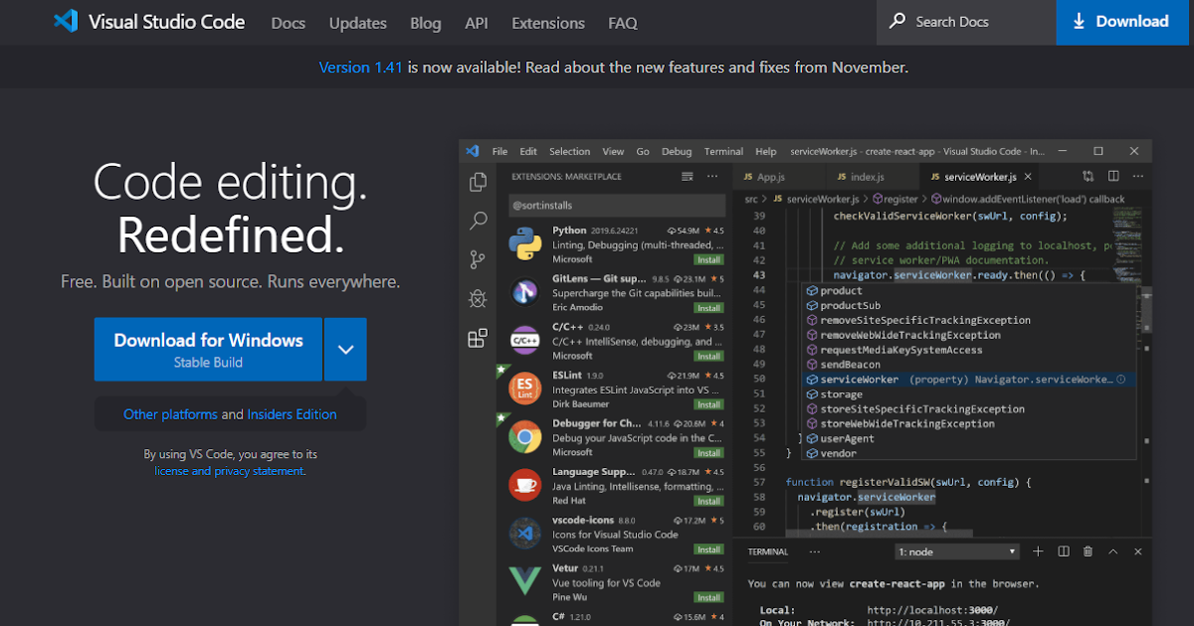Open the Other platforms link
Viewport: 1194px width, 626px height.
[170, 414]
